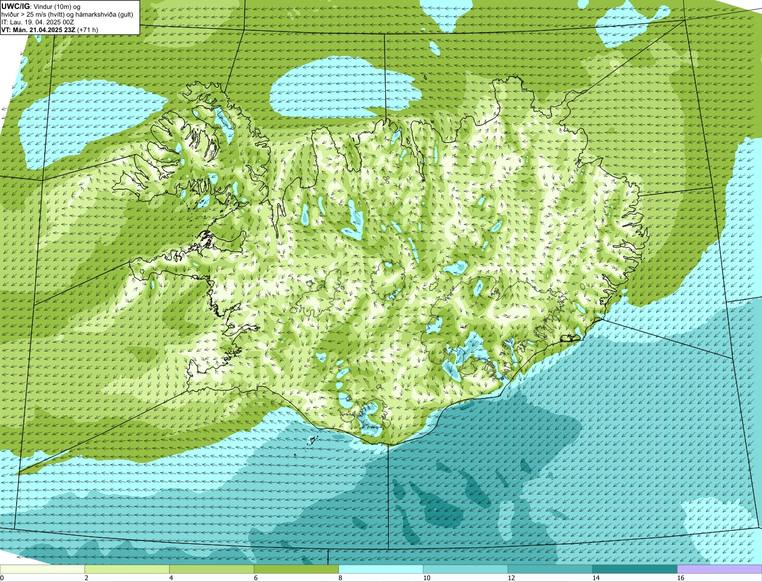The height and width of the screenshot is (582, 762).
Task: Click the light green 2–4 legend swatch
Action: (127, 570)
